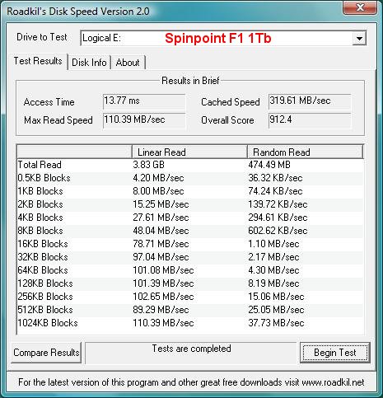The width and height of the screenshot is (383, 398).
Task: Click the 4.30 MB/sec cell
Action: (x=273, y=270)
